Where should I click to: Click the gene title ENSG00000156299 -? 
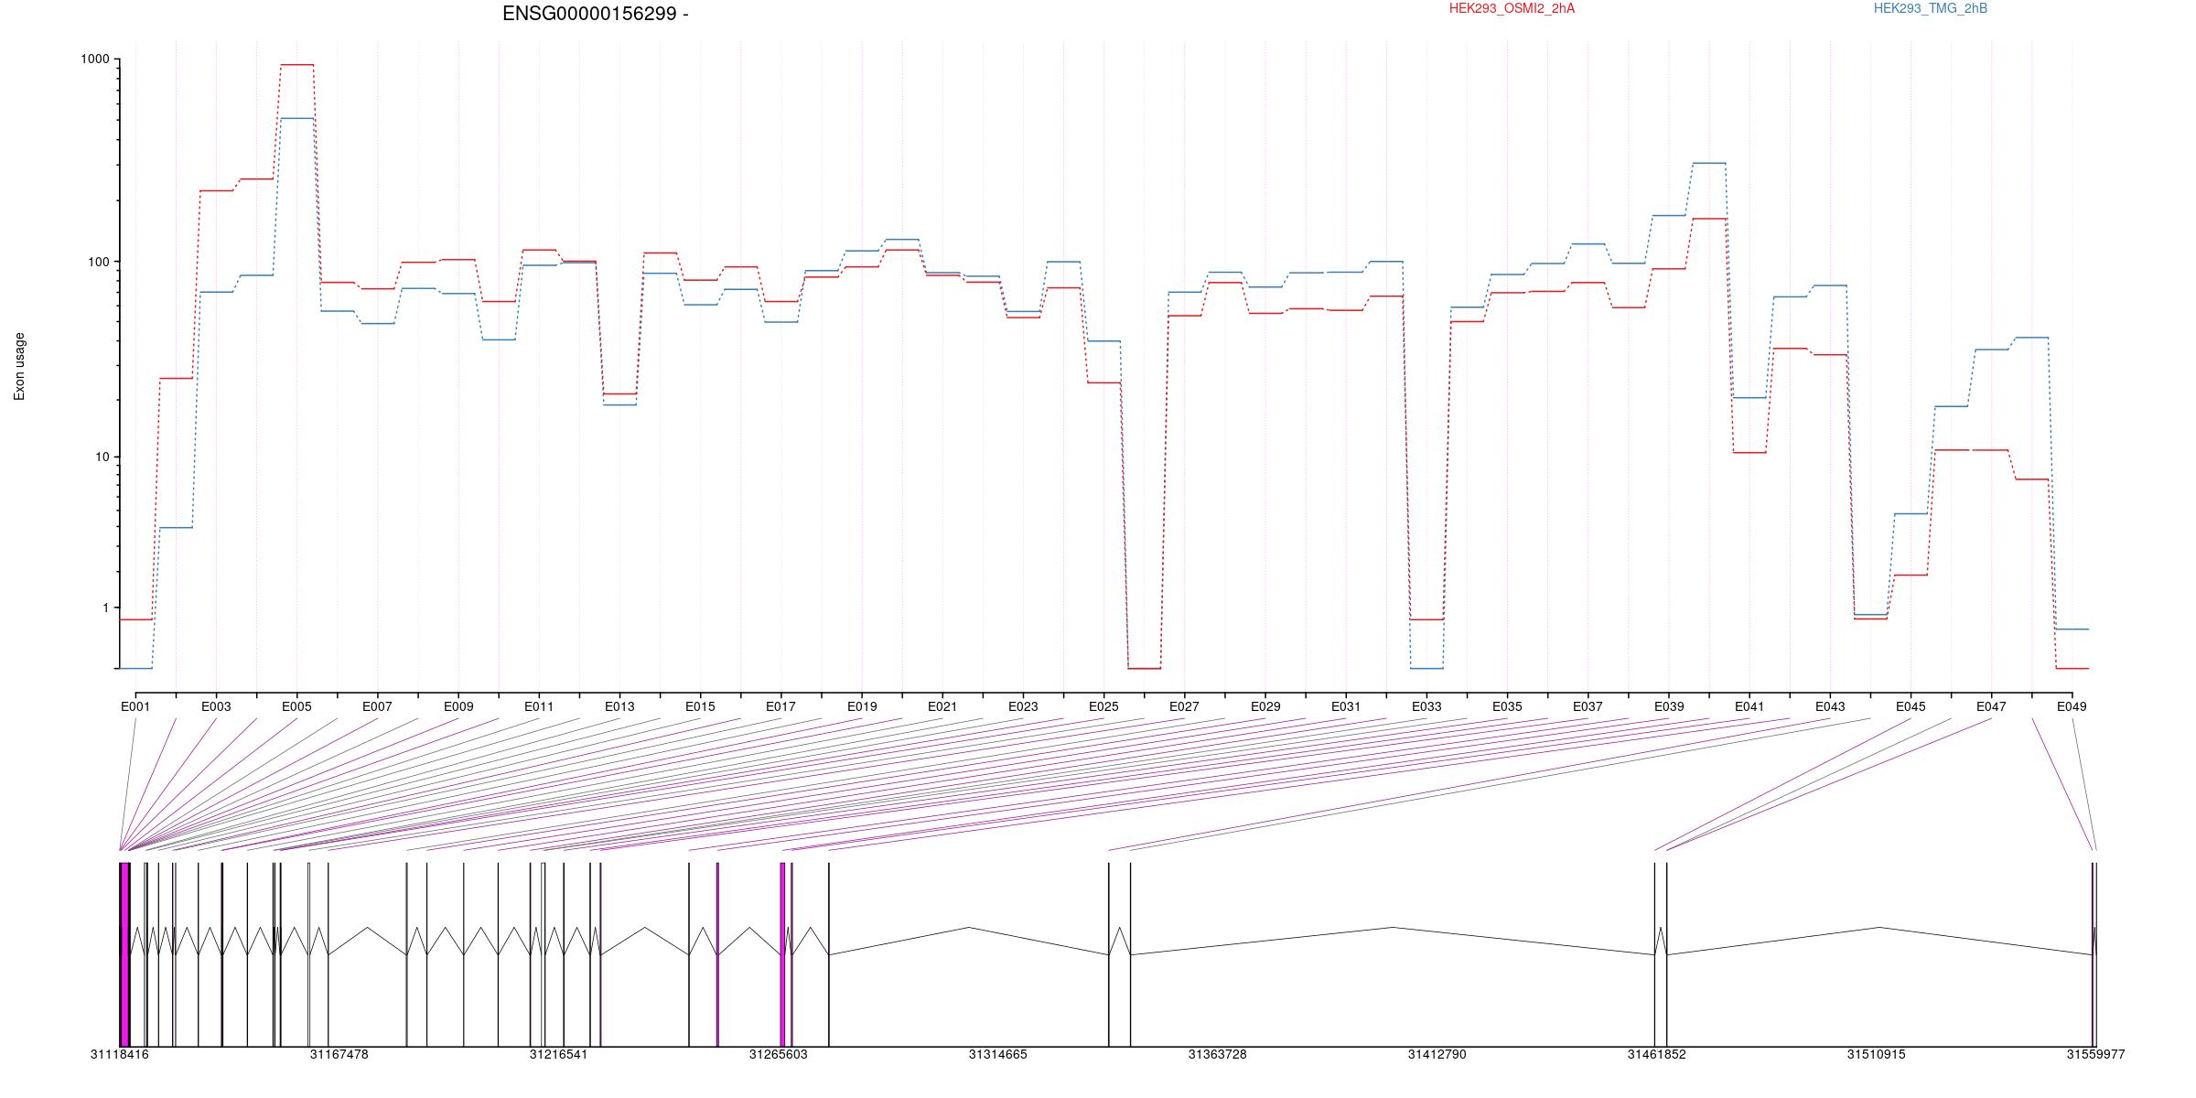tap(596, 14)
